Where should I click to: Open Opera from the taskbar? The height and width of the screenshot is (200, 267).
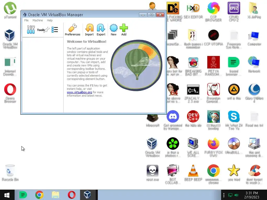pyautogui.click(x=72, y=195)
